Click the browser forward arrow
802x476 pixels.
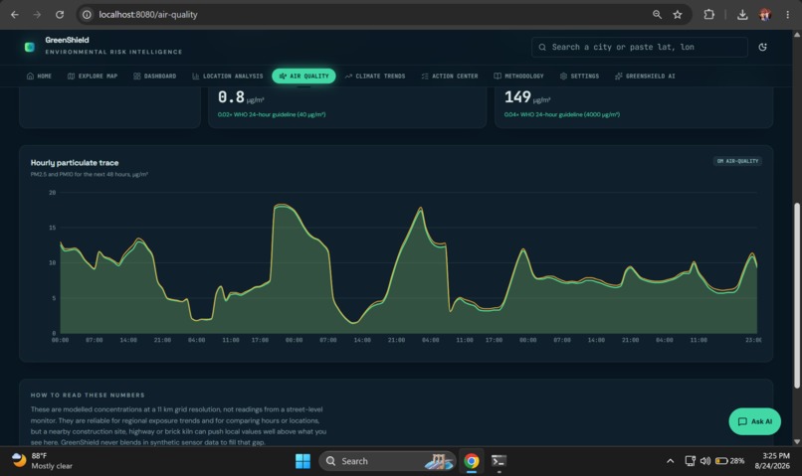tap(37, 14)
